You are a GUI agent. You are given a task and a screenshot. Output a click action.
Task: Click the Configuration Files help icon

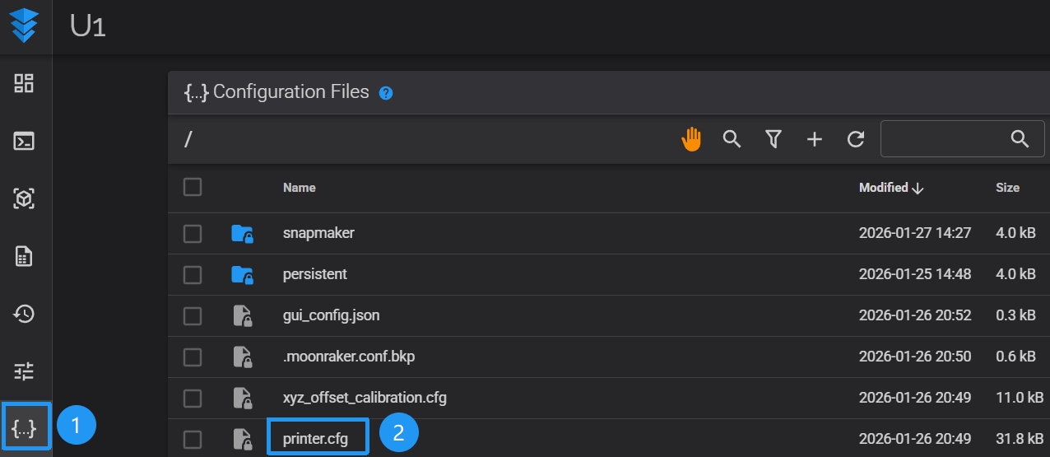386,93
